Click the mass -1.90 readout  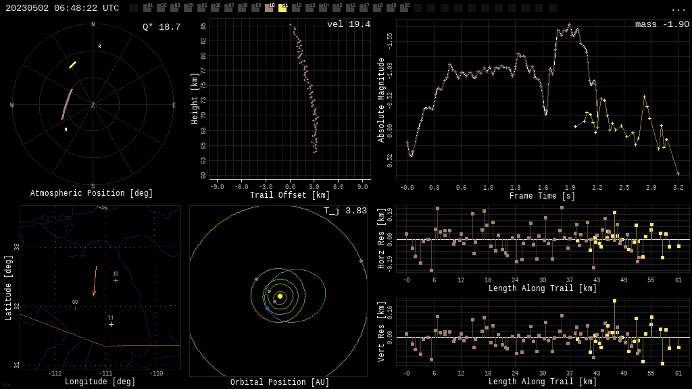tap(662, 24)
